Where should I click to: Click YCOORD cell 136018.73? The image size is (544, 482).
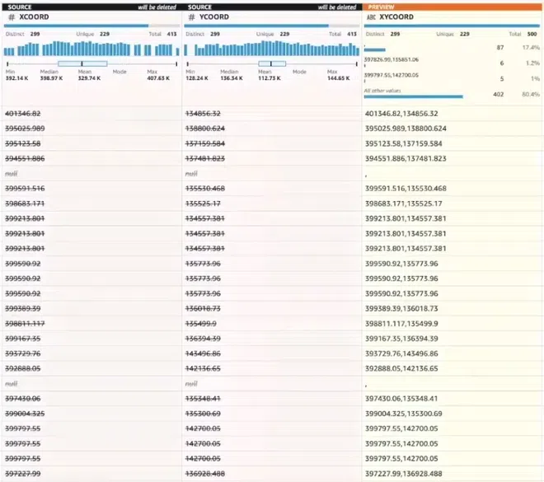tap(203, 309)
